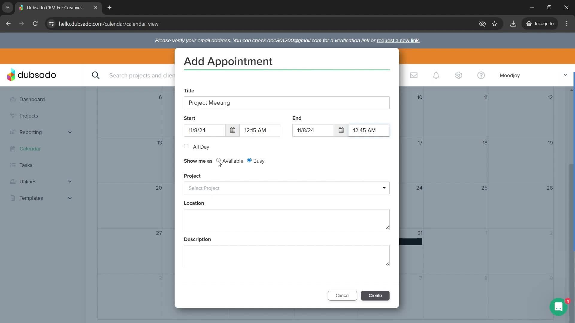Click the Reporting sidebar icon
The width and height of the screenshot is (575, 323).
(x=13, y=132)
